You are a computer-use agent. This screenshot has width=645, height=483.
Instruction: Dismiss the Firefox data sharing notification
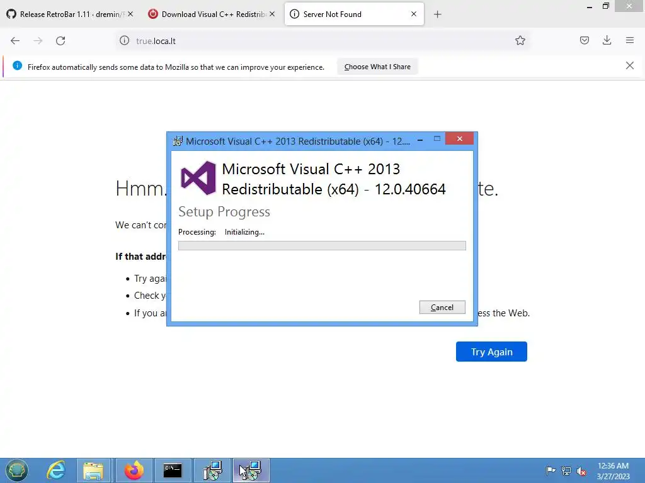[x=629, y=65]
